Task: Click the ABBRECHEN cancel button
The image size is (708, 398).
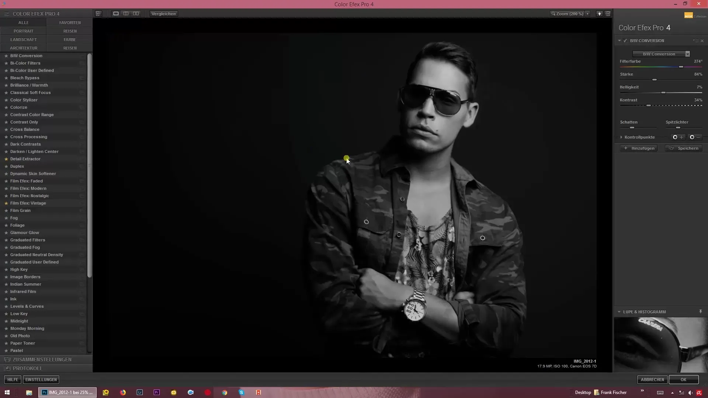Action: click(x=652, y=380)
